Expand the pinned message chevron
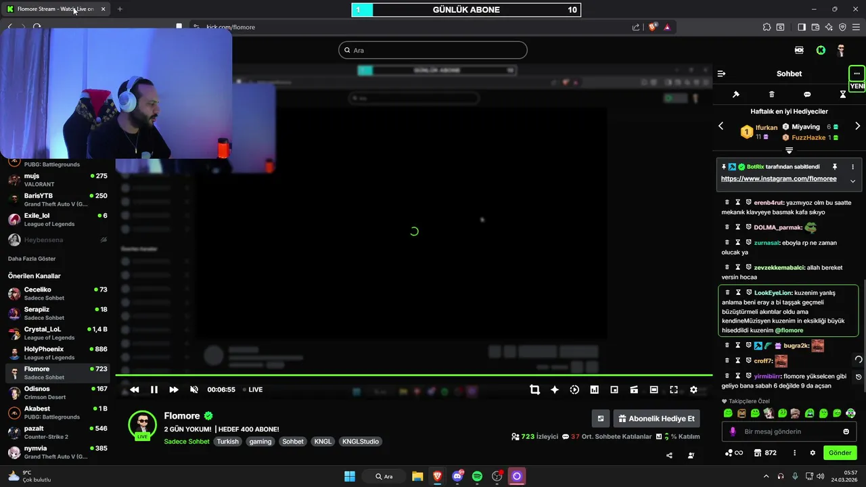 [x=852, y=181]
